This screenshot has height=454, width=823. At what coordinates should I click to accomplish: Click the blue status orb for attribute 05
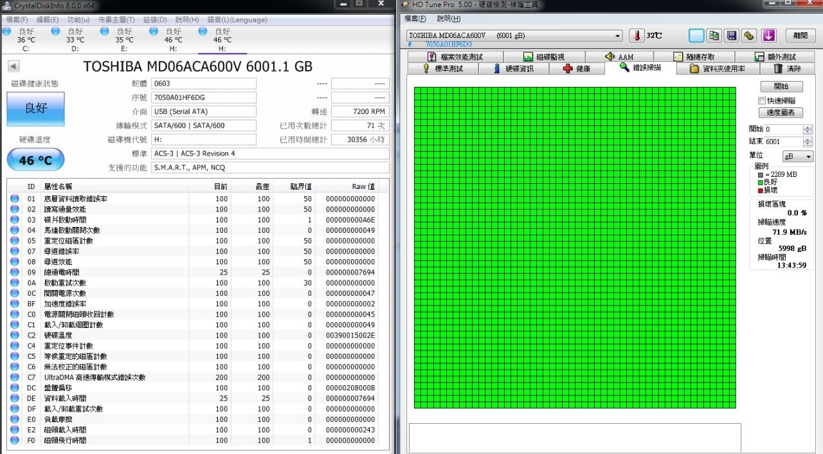point(15,241)
